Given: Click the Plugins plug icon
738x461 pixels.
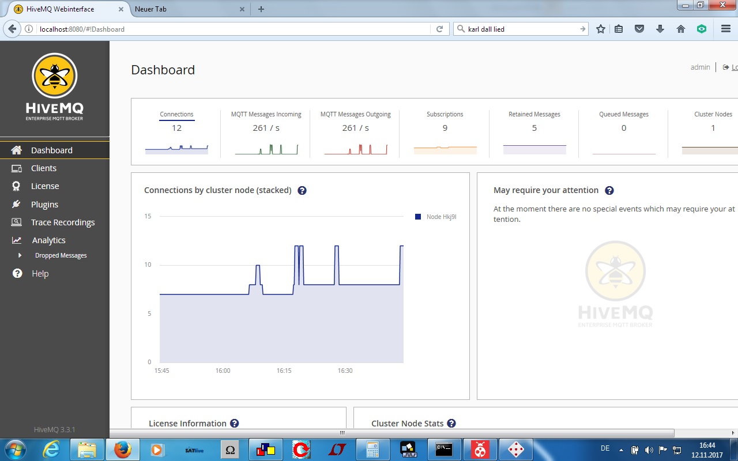Looking at the screenshot, I should (x=17, y=205).
